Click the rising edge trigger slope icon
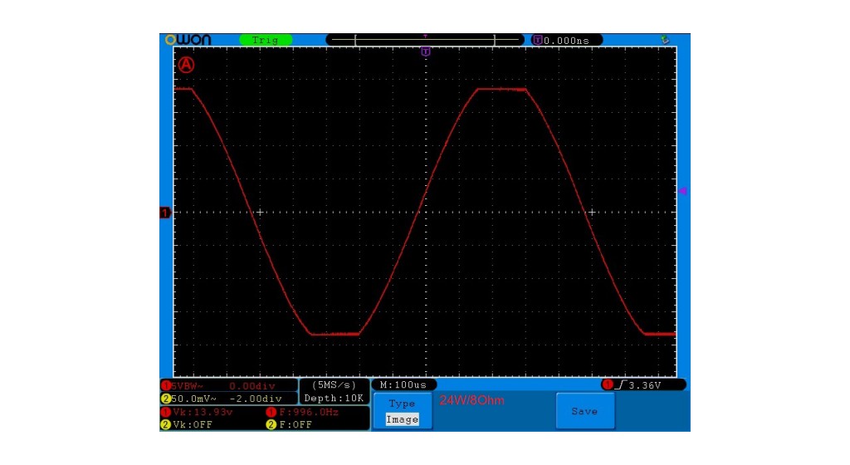The image size is (850, 465). (621, 384)
